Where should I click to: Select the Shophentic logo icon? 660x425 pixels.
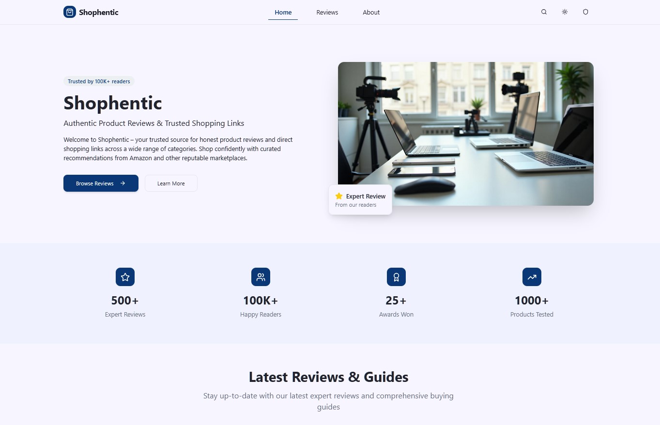[x=70, y=12]
